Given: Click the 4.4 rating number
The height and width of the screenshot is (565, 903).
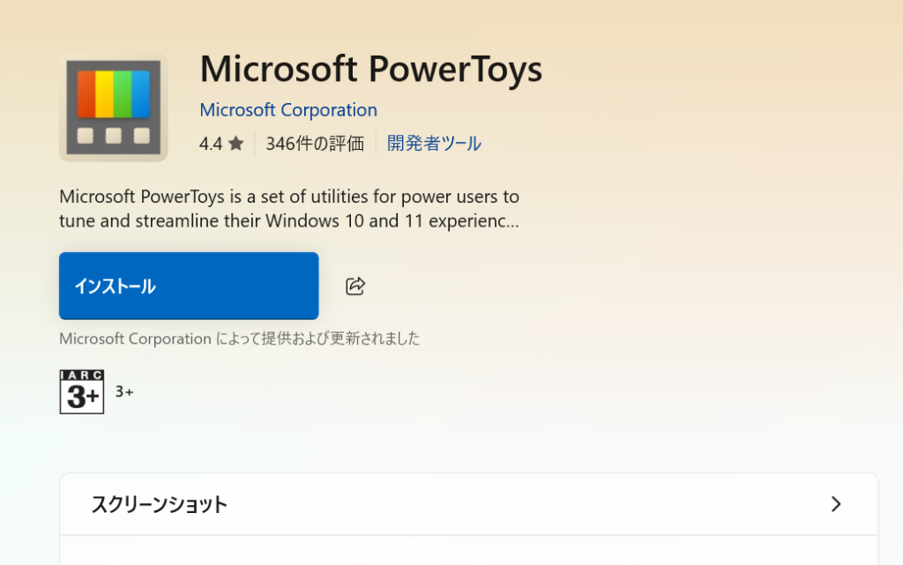Looking at the screenshot, I should tap(211, 144).
